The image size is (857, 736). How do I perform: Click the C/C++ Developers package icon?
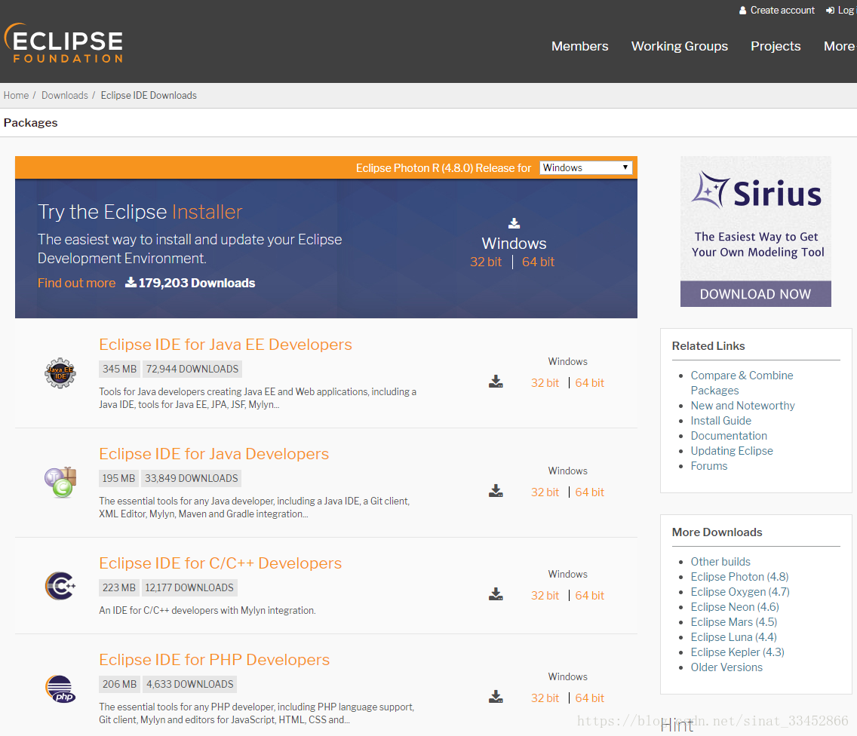(60, 586)
